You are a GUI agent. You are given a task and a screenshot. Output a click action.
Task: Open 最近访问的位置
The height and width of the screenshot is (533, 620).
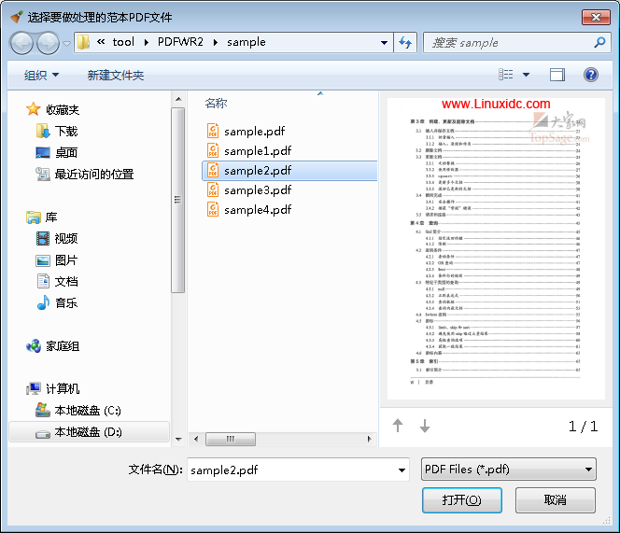[94, 174]
